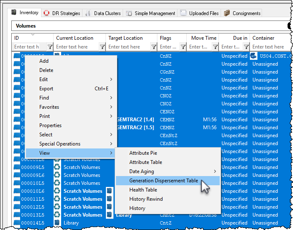Click the Data Clusters tab icon
The image size is (293, 230).
coord(88,13)
